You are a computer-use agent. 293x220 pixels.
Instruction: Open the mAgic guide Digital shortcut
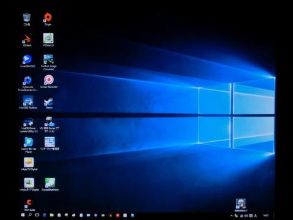point(29,185)
